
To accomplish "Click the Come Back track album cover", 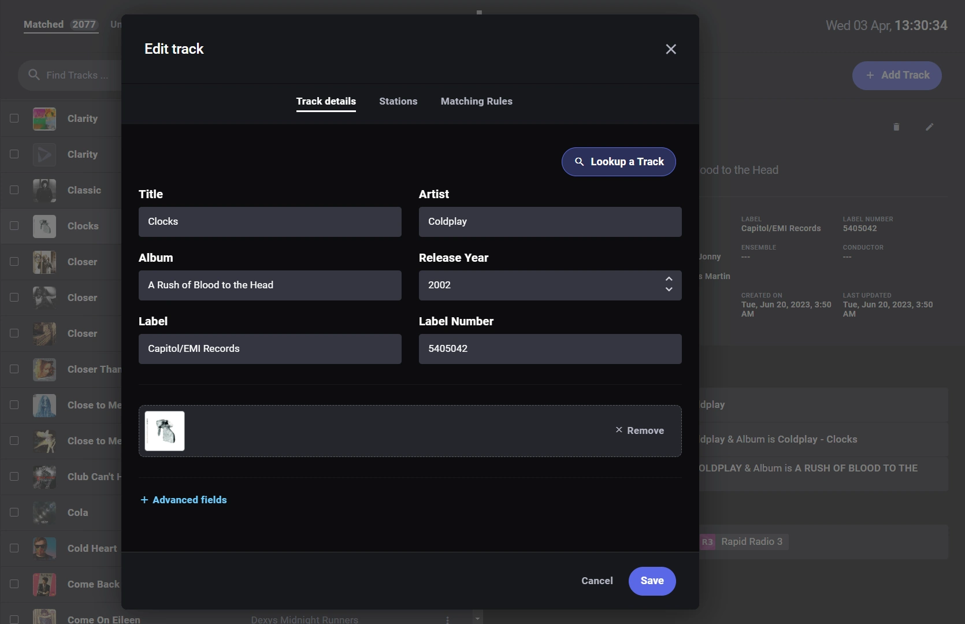I will click(x=44, y=584).
